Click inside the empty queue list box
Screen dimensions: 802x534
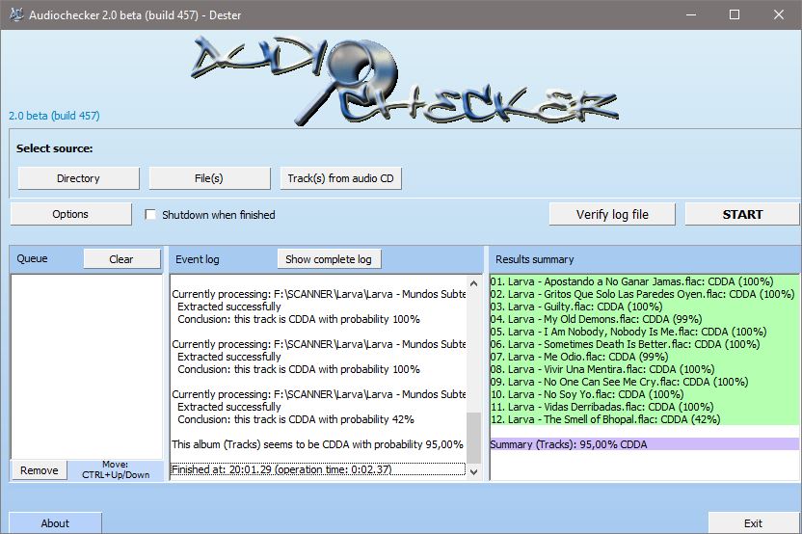click(87, 366)
